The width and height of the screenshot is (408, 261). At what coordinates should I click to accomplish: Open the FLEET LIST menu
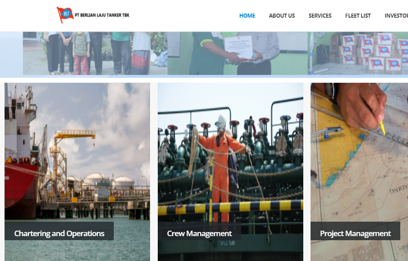358,15
